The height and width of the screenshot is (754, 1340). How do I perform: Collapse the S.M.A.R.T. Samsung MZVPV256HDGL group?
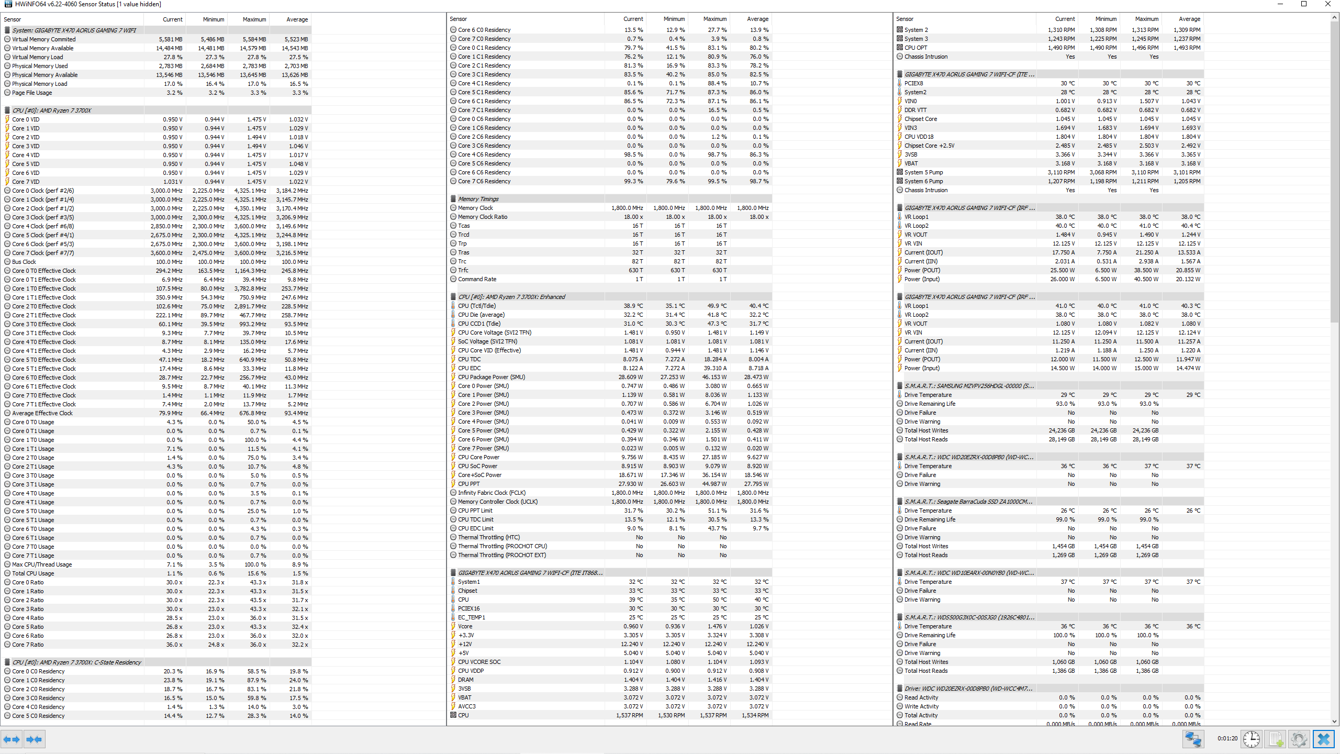968,386
